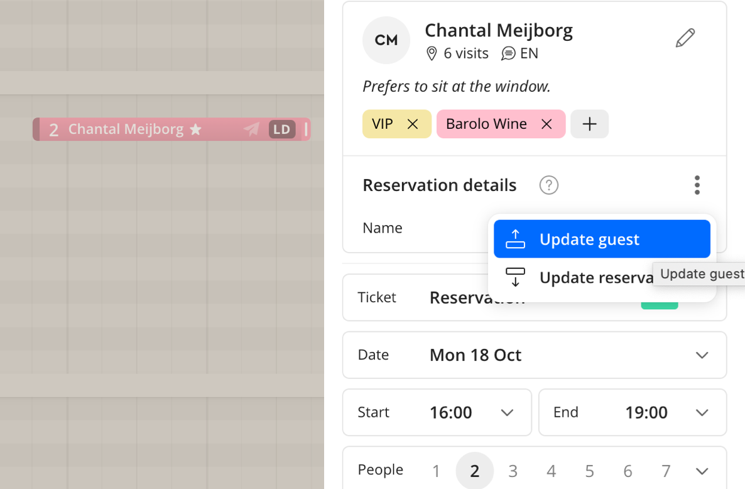Click the paper plane icon on reservation bar

tap(251, 129)
